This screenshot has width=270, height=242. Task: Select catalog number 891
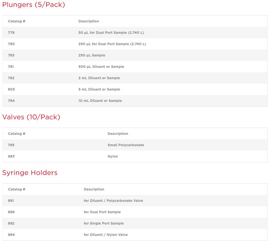point(11,201)
